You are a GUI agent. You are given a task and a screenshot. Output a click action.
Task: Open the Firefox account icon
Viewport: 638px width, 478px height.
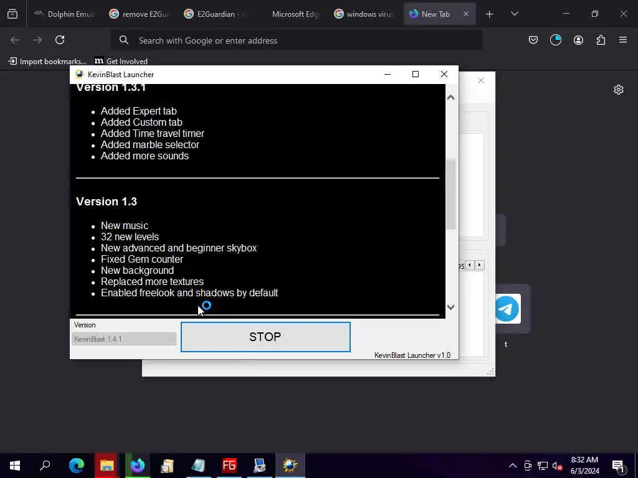point(578,40)
